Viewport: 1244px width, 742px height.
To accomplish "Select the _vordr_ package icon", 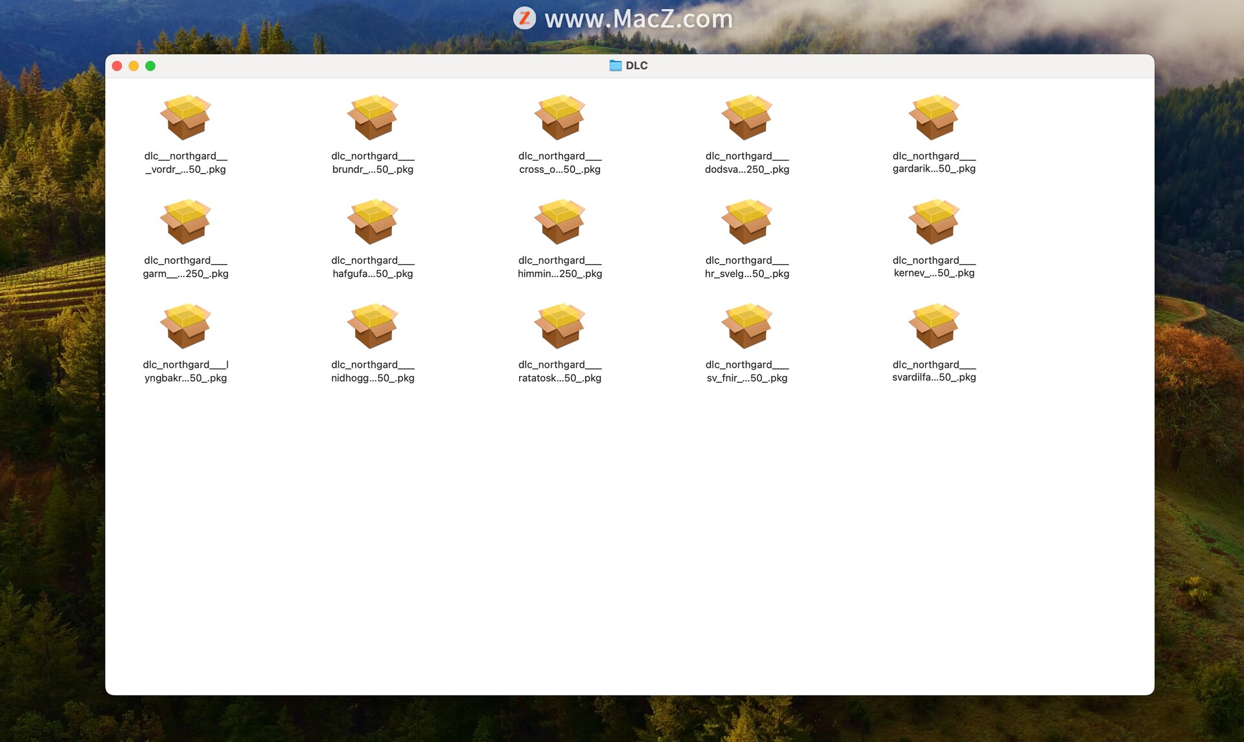I will coord(186,117).
